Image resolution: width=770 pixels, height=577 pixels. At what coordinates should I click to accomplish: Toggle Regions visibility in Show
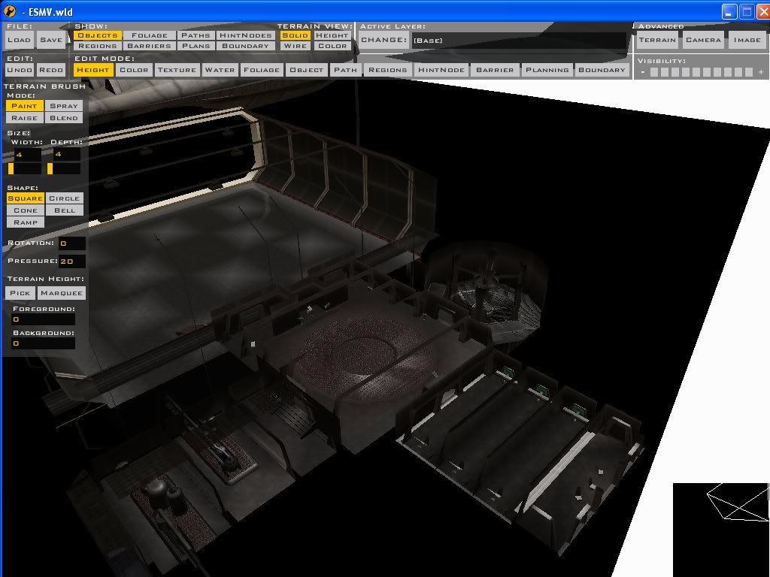coord(97,46)
